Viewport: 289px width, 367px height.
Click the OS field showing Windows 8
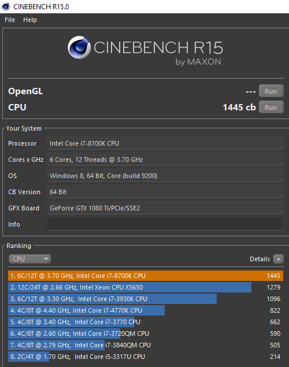[165, 176]
